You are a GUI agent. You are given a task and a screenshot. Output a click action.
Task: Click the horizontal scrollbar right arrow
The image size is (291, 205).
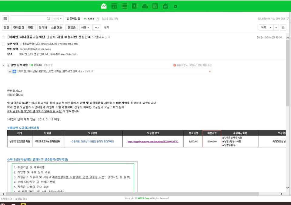pyautogui.click(x=281, y=194)
